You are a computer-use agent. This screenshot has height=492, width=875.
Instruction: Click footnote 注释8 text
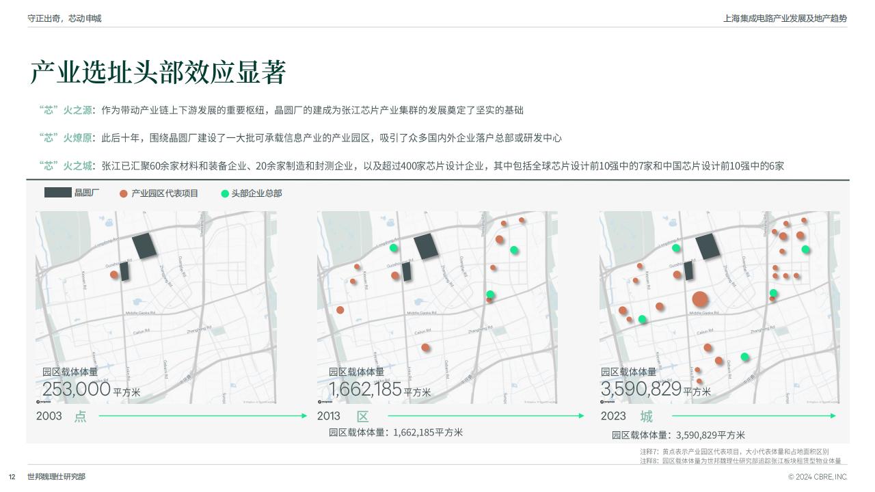(x=740, y=461)
